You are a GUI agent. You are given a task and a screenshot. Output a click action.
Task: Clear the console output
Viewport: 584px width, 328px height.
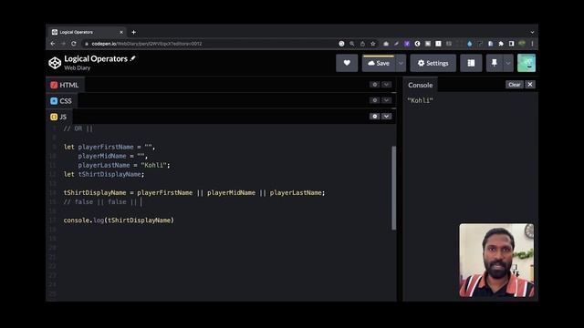(515, 85)
